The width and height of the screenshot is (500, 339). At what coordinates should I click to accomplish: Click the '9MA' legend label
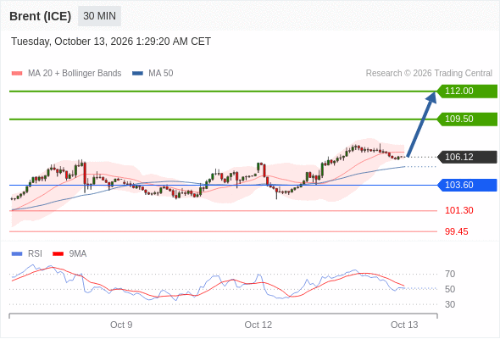pos(78,254)
